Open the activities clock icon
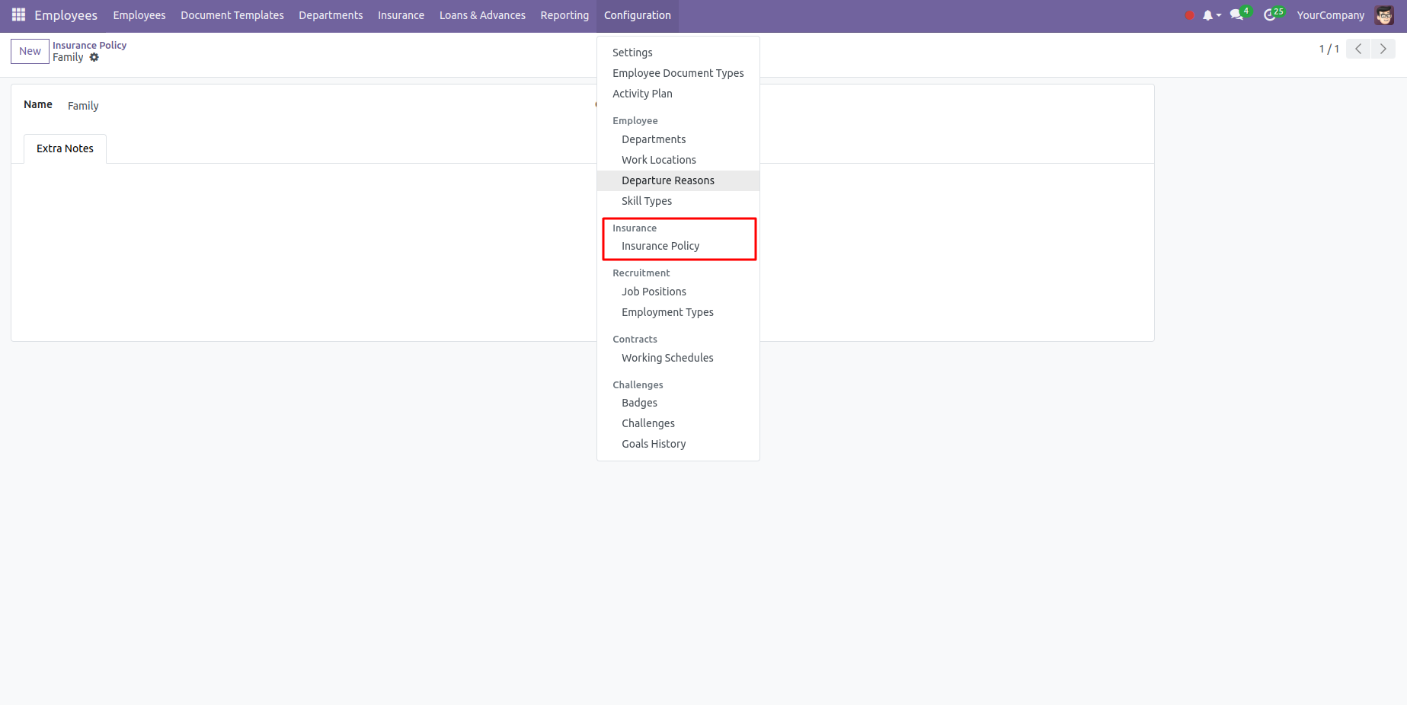Screen dimensions: 1407x705 (x=1271, y=14)
